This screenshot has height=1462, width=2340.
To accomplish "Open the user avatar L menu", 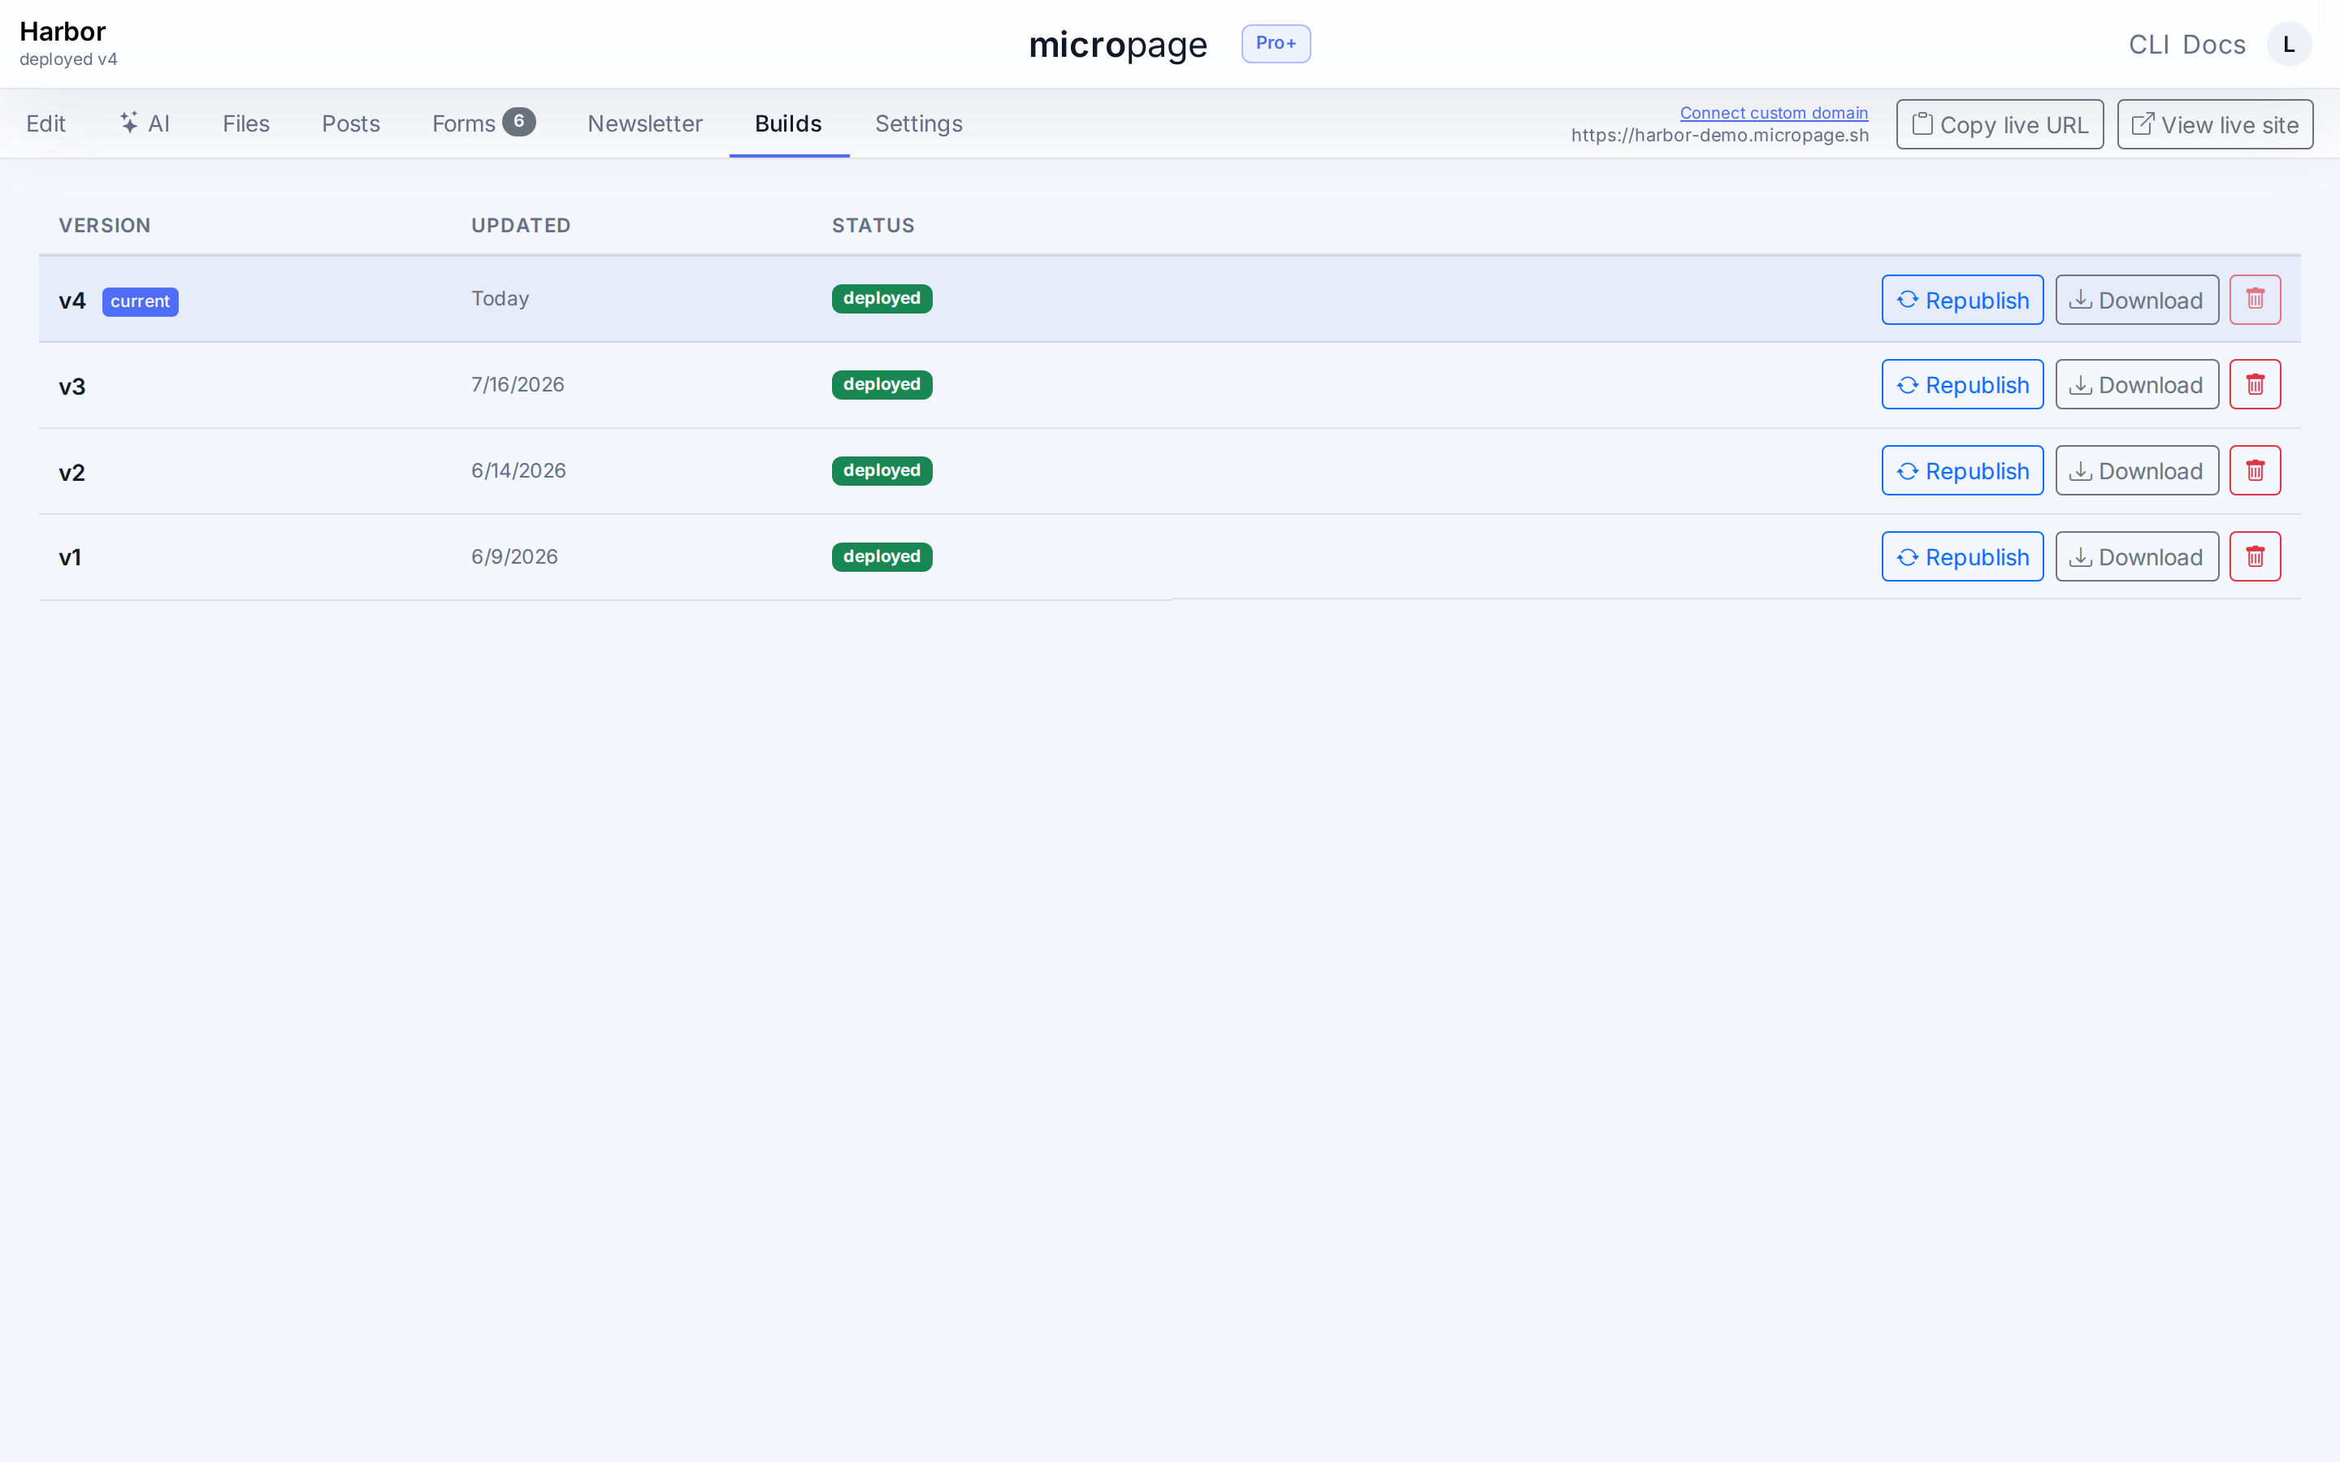I will pyautogui.click(x=2289, y=45).
